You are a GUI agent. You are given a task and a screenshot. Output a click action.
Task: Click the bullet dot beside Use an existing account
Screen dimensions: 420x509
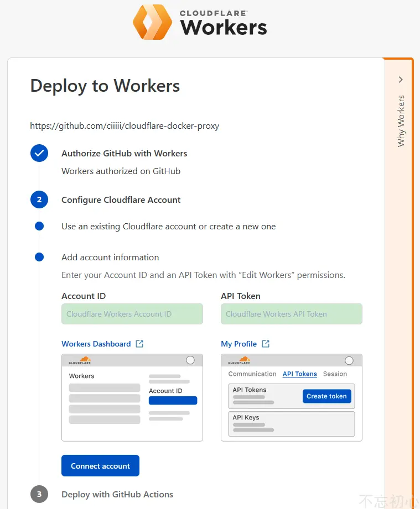[x=39, y=226]
